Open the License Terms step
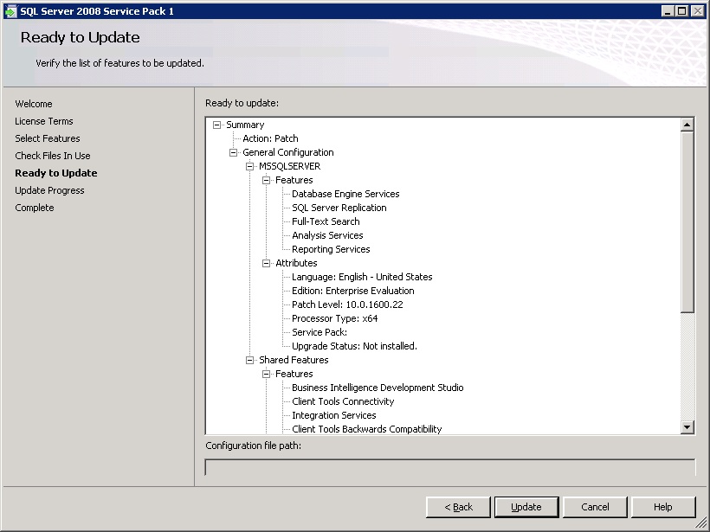 [44, 121]
